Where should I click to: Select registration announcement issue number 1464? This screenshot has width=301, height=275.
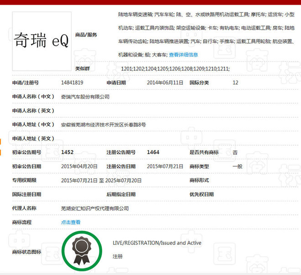pyautogui.click(x=153, y=152)
